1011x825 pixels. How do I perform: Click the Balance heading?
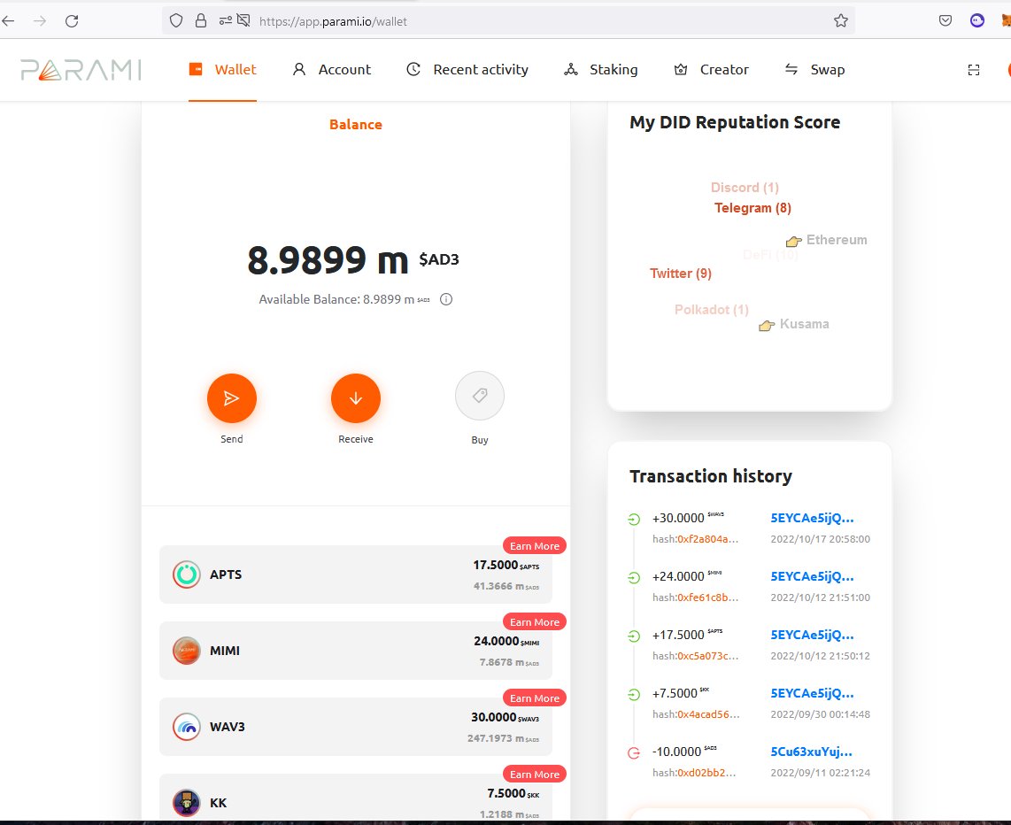coord(355,125)
